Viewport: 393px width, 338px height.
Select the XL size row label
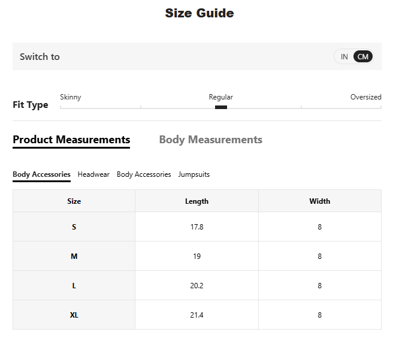coord(74,315)
